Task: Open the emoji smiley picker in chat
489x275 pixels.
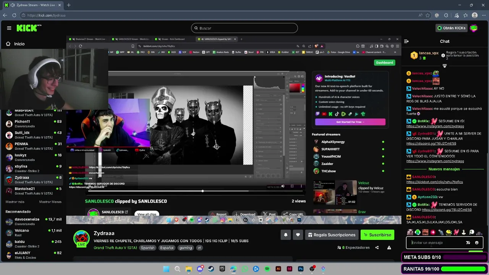Action: pyautogui.click(x=476, y=243)
